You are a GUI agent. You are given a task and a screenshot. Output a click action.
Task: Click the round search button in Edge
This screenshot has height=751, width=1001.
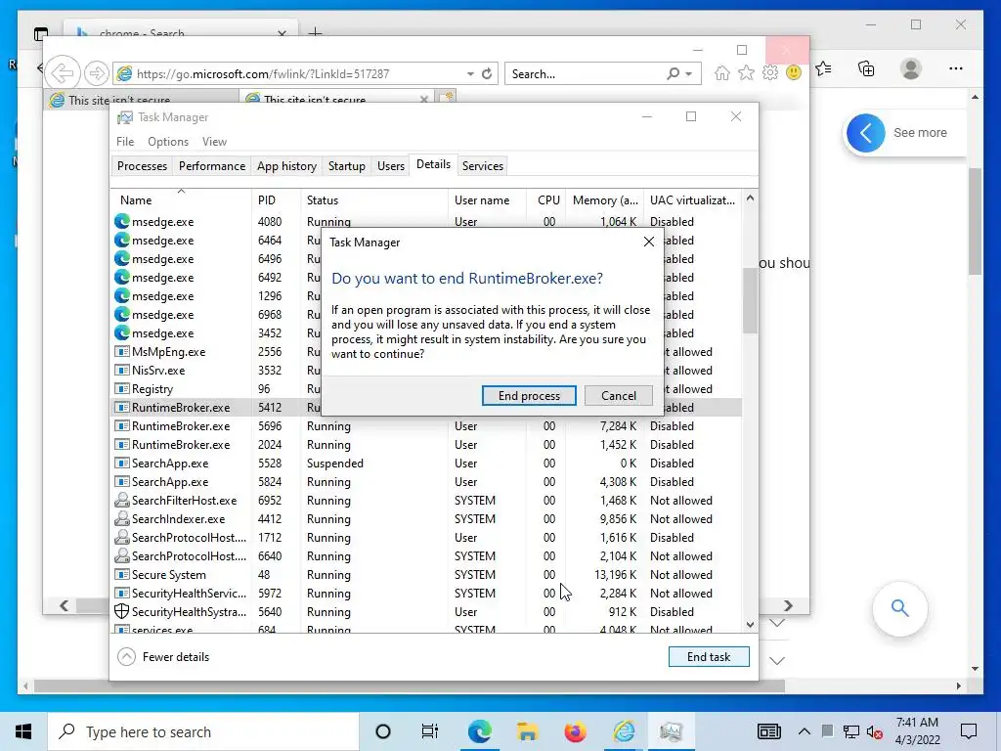point(899,608)
